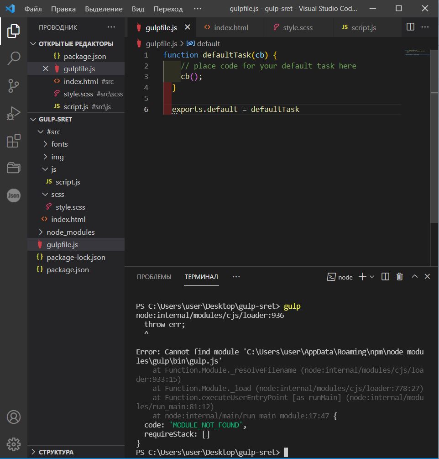
Task: Open the Вид menu
Action: [138, 9]
